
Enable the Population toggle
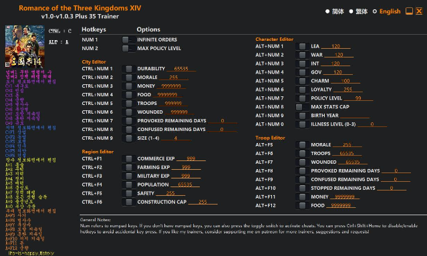pyautogui.click(x=128, y=184)
